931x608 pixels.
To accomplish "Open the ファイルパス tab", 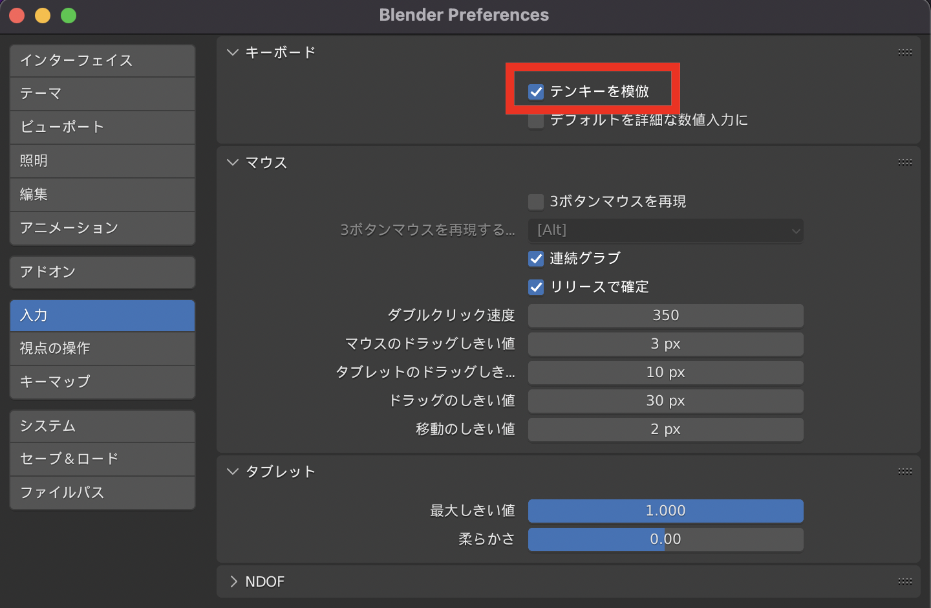I will [102, 493].
